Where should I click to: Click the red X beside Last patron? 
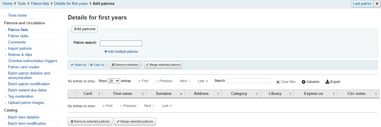pyautogui.click(x=377, y=4)
